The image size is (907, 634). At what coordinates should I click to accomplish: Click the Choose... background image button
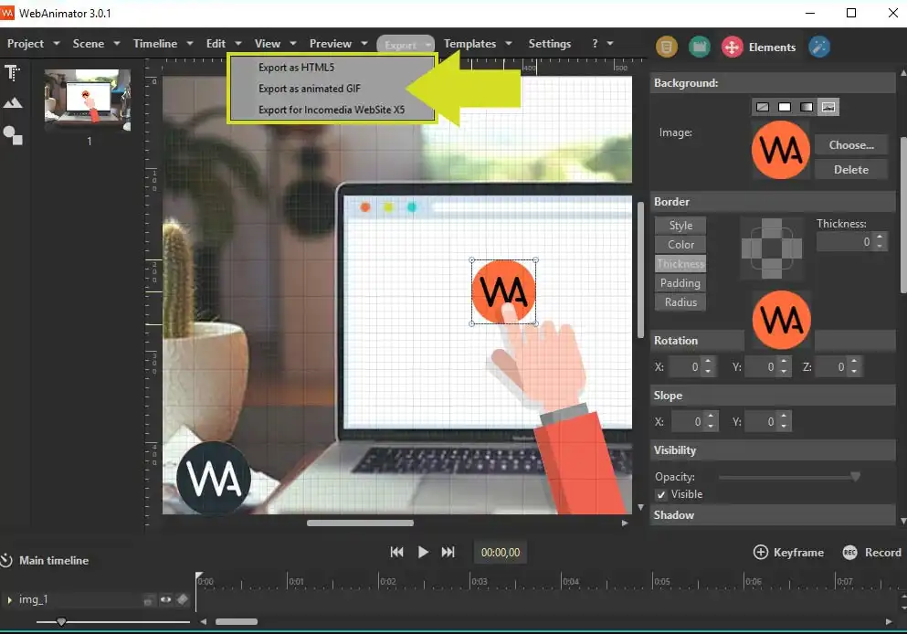(x=850, y=144)
